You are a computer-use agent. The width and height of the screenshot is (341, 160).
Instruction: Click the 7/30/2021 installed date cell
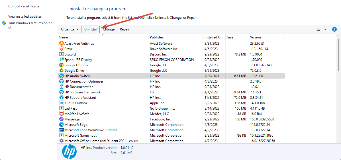click(x=212, y=76)
